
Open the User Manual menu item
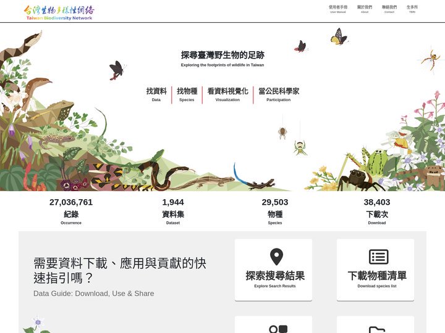[x=338, y=9]
